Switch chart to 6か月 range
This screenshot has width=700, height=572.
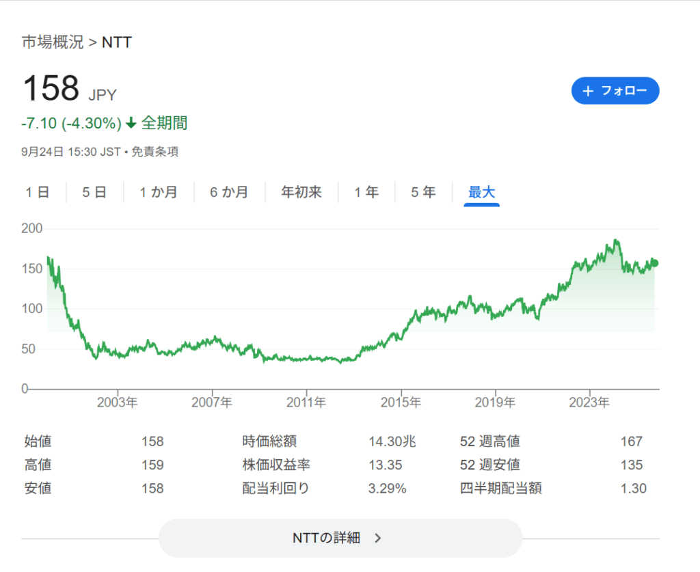pyautogui.click(x=228, y=193)
